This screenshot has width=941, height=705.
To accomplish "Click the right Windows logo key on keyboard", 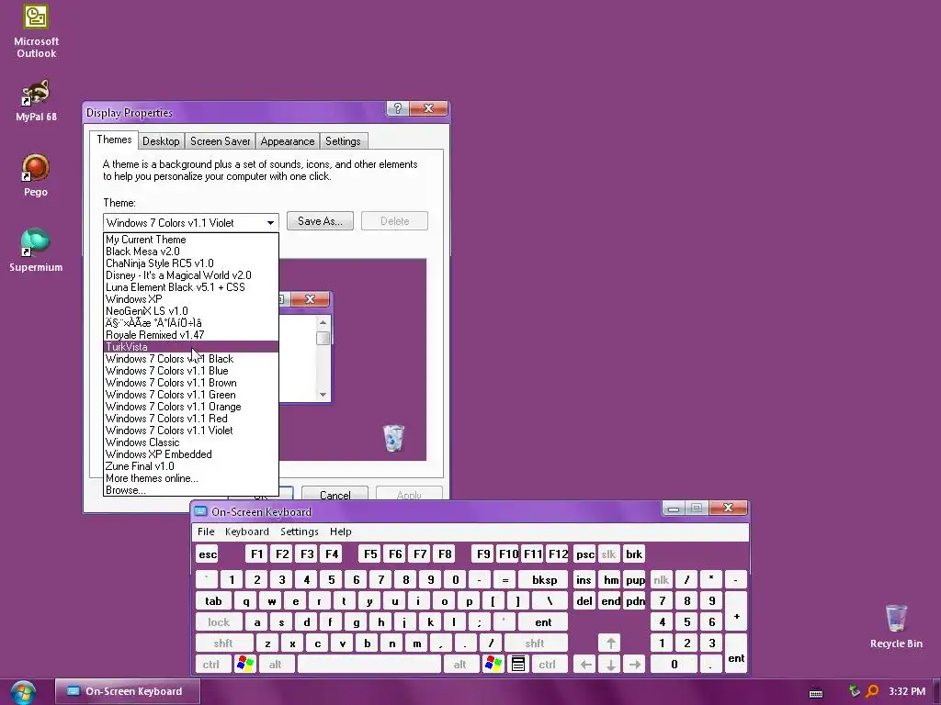I will coord(493,664).
